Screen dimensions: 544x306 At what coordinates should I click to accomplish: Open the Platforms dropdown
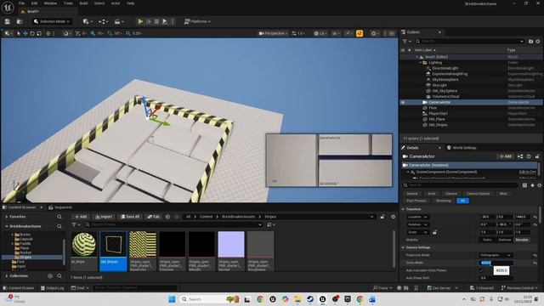pyautogui.click(x=197, y=21)
